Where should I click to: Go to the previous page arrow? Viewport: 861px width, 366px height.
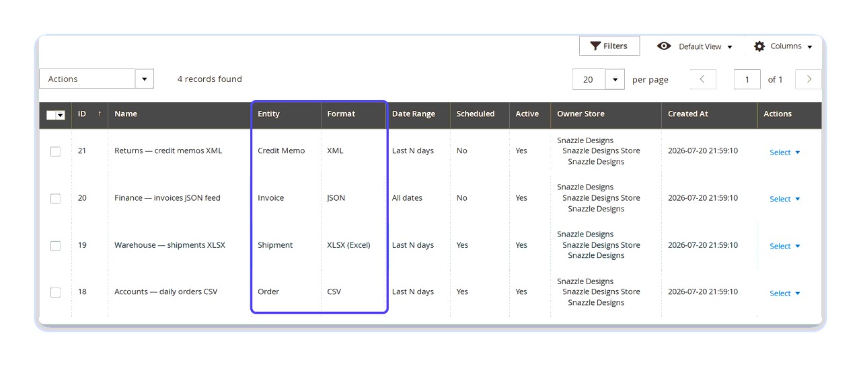703,79
